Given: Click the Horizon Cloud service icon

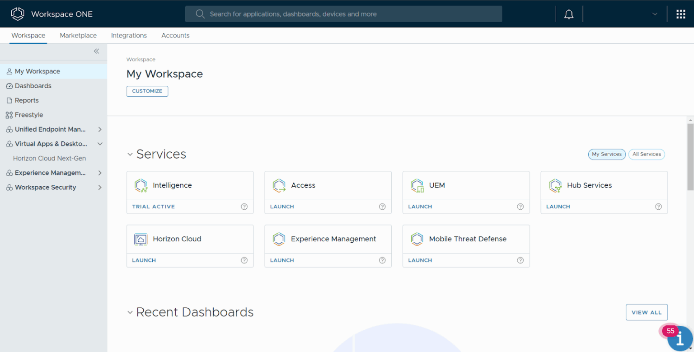Looking at the screenshot, I should pos(141,239).
